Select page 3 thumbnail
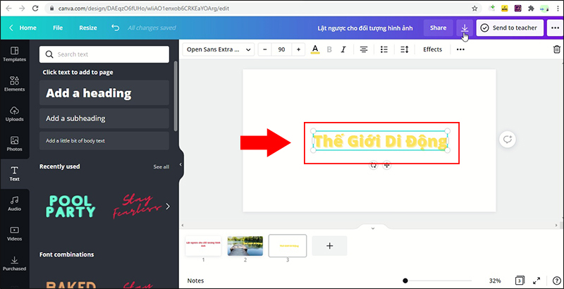The height and width of the screenshot is (289, 564). click(288, 246)
